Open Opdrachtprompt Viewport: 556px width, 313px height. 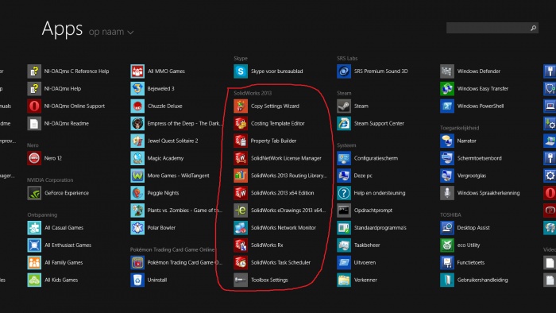365,211
